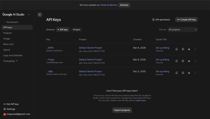The width and height of the screenshot is (210, 119).
Task: Open Usage in sidebar
Action: click(x=7, y=39)
